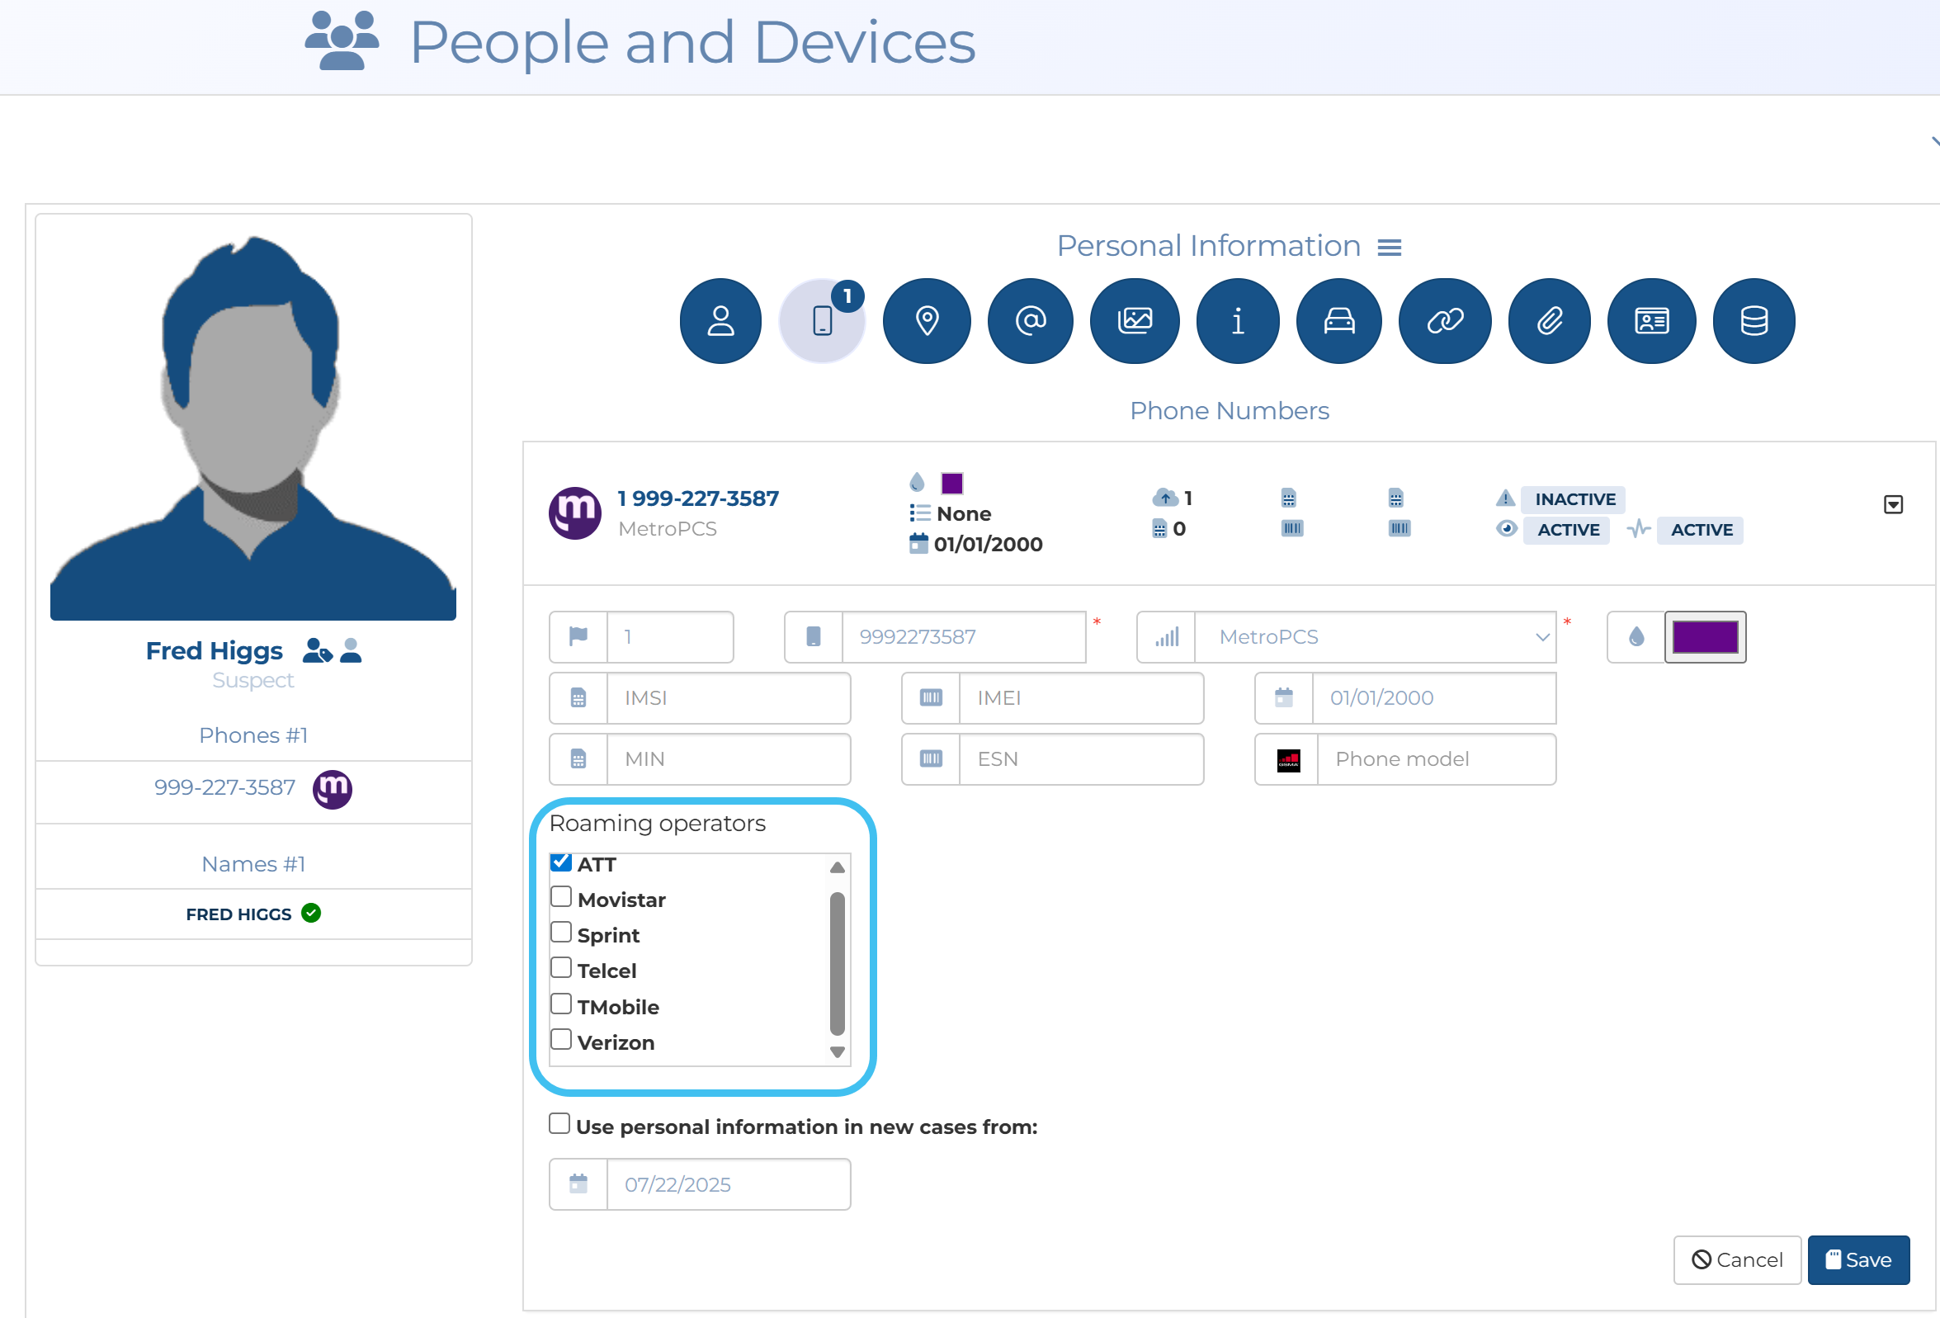Screen dimensions: 1940x1318
Task: Click the Save button
Action: [x=1858, y=1259]
